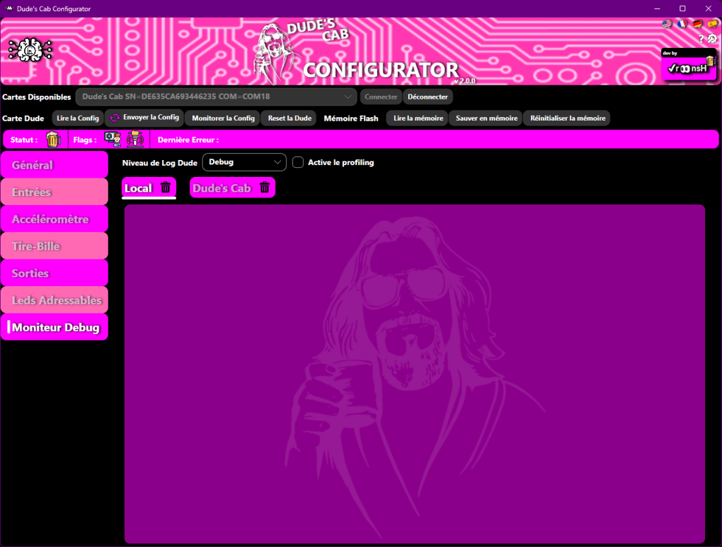
Task: Choose the German flag language icon
Action: 698,24
